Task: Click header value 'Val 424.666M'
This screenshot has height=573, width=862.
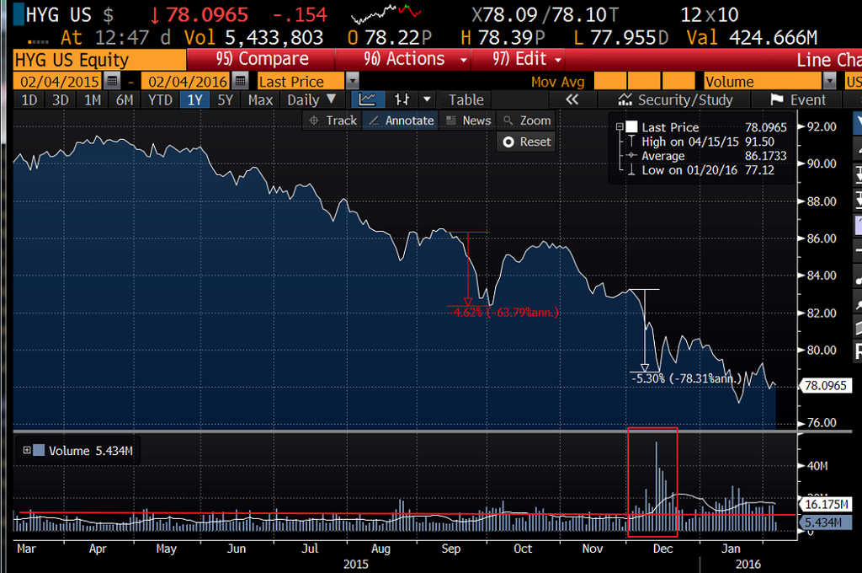Action: tap(752, 37)
